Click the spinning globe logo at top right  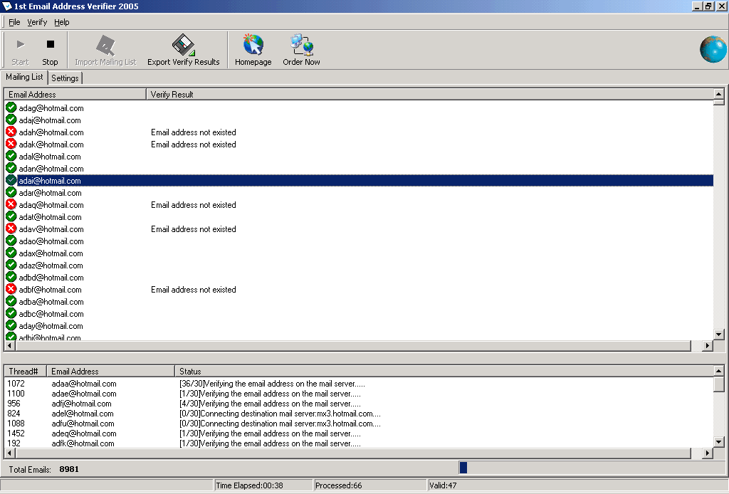click(713, 49)
